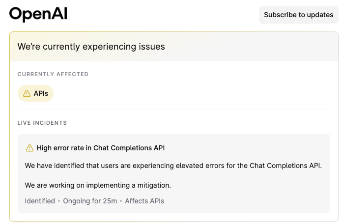Click the "We're currently experiencing issues" heading
The height and width of the screenshot is (224, 344).
click(x=91, y=47)
